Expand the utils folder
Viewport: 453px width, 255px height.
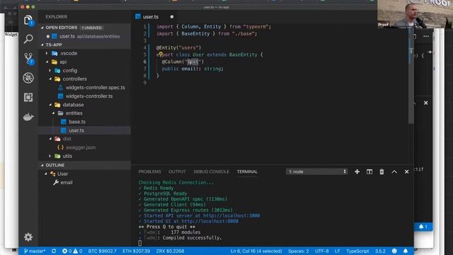coord(50,156)
